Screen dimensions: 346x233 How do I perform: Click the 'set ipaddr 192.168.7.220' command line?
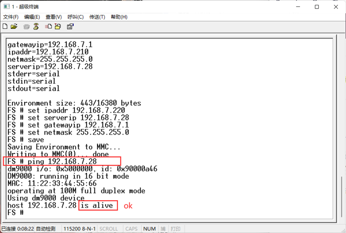pyautogui.click(x=66, y=110)
